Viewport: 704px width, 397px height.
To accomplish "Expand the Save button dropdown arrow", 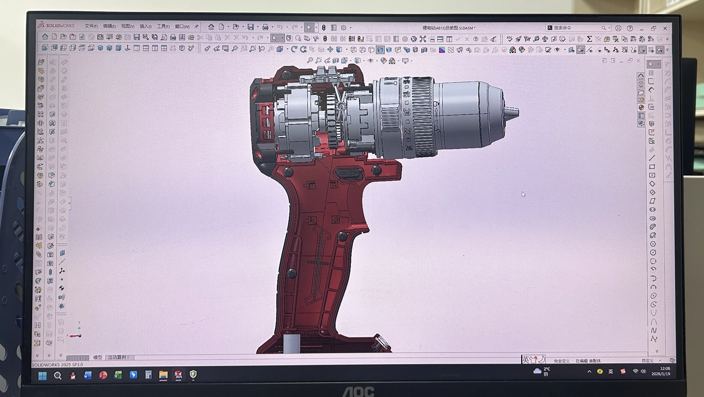I will coord(257,27).
